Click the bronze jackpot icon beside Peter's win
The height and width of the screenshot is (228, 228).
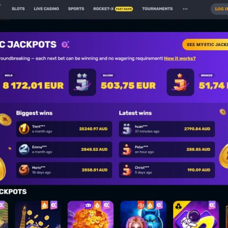tap(127, 149)
